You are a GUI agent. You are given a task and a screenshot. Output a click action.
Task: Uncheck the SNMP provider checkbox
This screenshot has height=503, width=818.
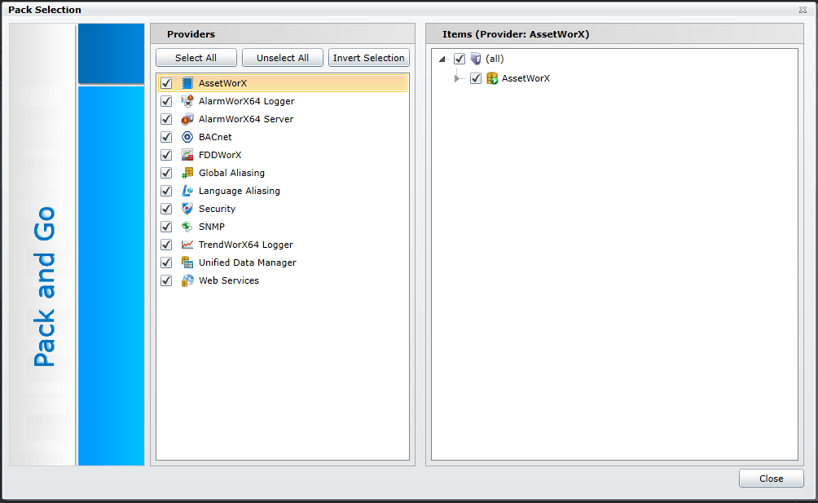[166, 227]
